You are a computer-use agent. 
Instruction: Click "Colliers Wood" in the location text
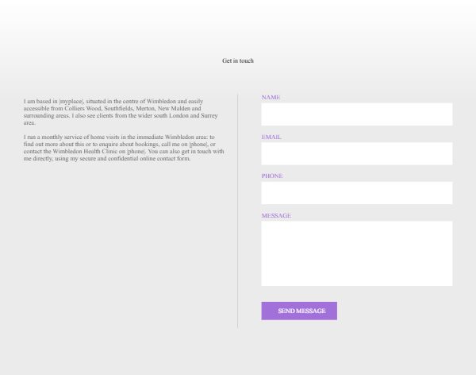pyautogui.click(x=73, y=109)
